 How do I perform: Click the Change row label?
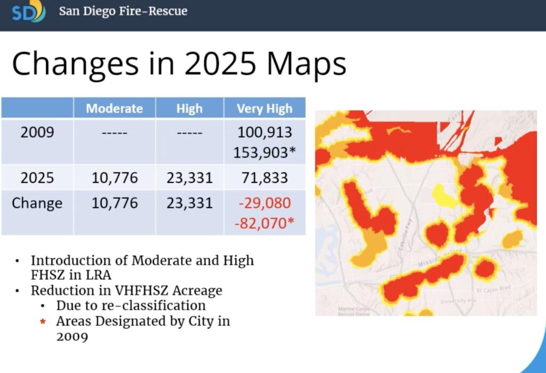coord(37,203)
